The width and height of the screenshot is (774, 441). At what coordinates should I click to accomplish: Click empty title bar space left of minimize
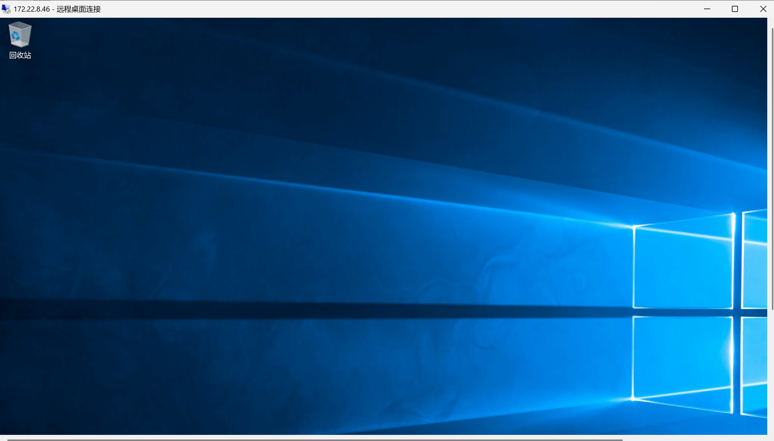click(397, 9)
